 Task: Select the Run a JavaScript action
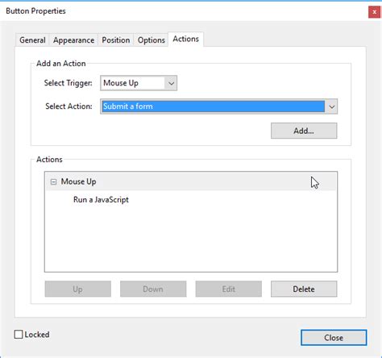101,200
